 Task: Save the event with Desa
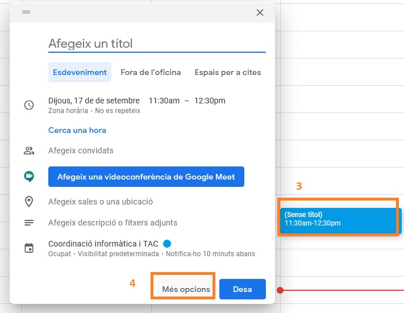(243, 289)
